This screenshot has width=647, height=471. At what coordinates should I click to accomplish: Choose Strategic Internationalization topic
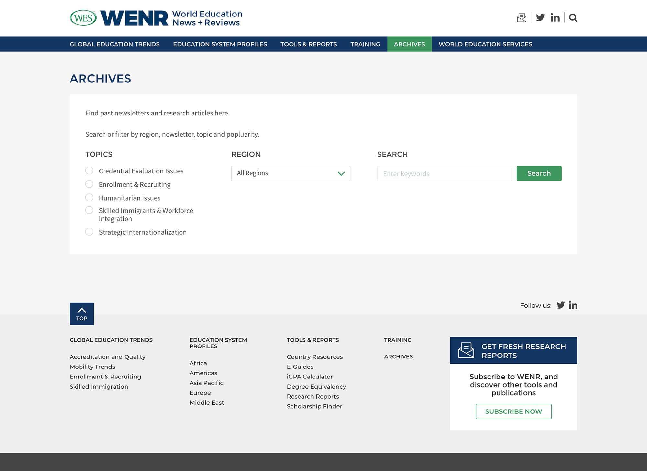89,232
